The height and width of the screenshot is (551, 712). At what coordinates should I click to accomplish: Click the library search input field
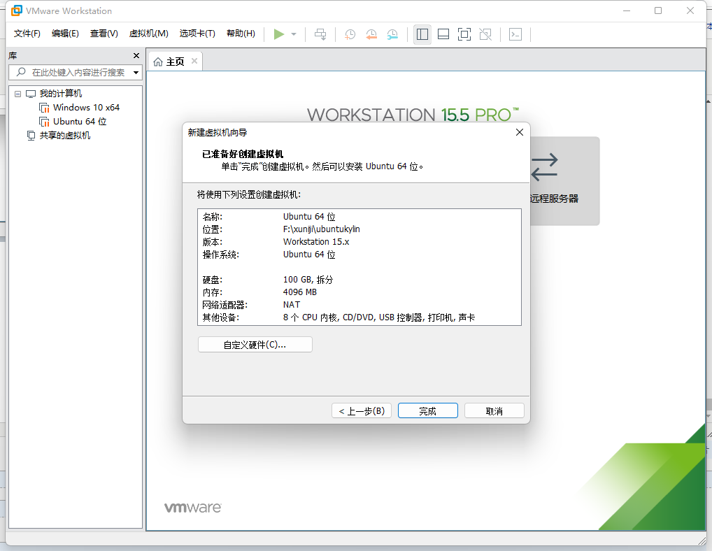(76, 72)
